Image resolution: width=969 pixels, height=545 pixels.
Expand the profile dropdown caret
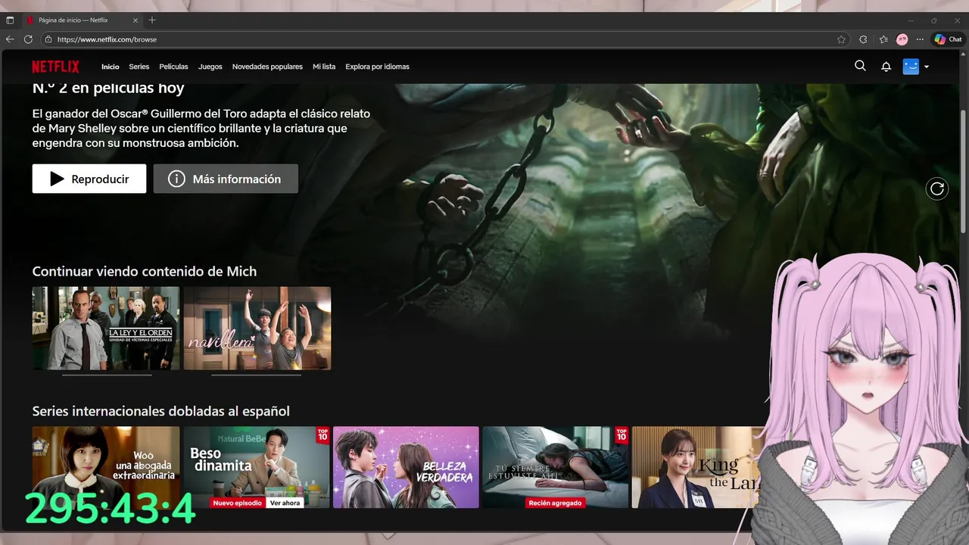(x=927, y=67)
